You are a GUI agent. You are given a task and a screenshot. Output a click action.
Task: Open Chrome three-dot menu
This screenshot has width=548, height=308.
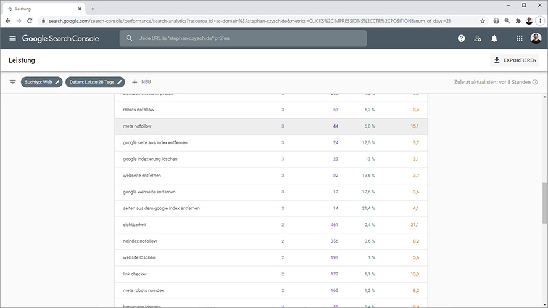pos(541,21)
